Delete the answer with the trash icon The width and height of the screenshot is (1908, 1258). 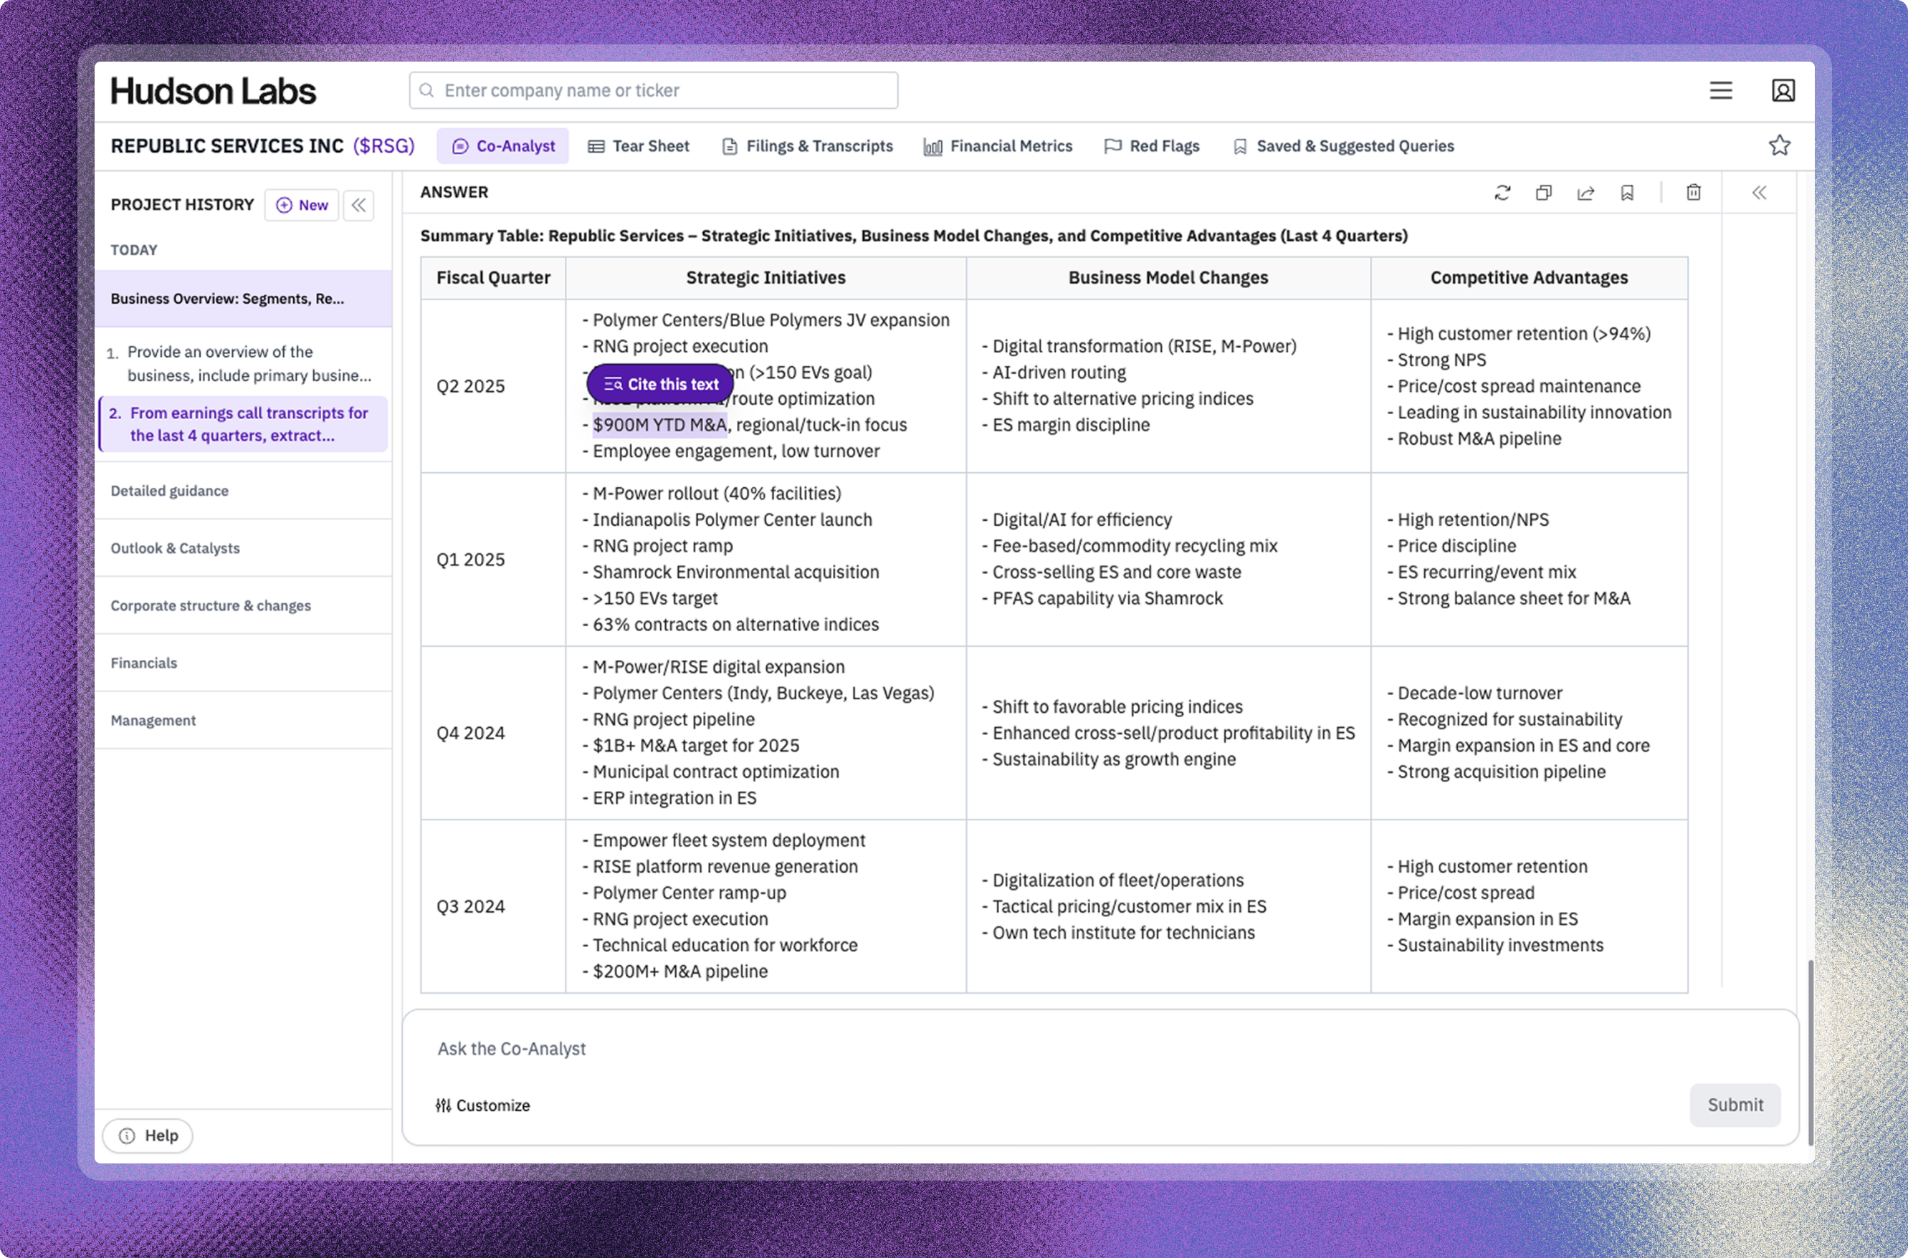coord(1693,193)
